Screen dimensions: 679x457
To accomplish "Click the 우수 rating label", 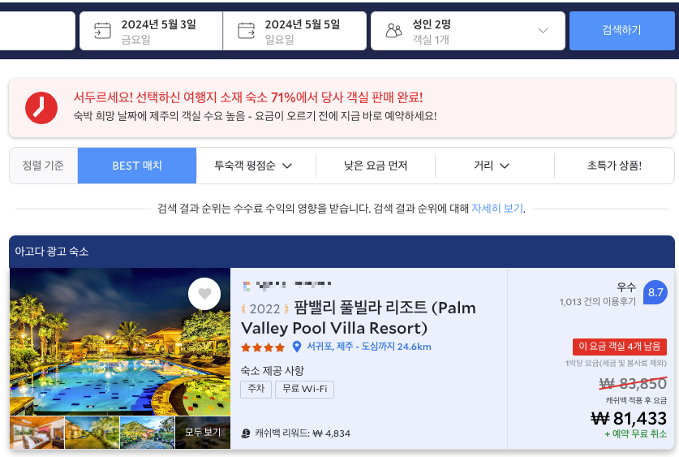I will point(626,287).
